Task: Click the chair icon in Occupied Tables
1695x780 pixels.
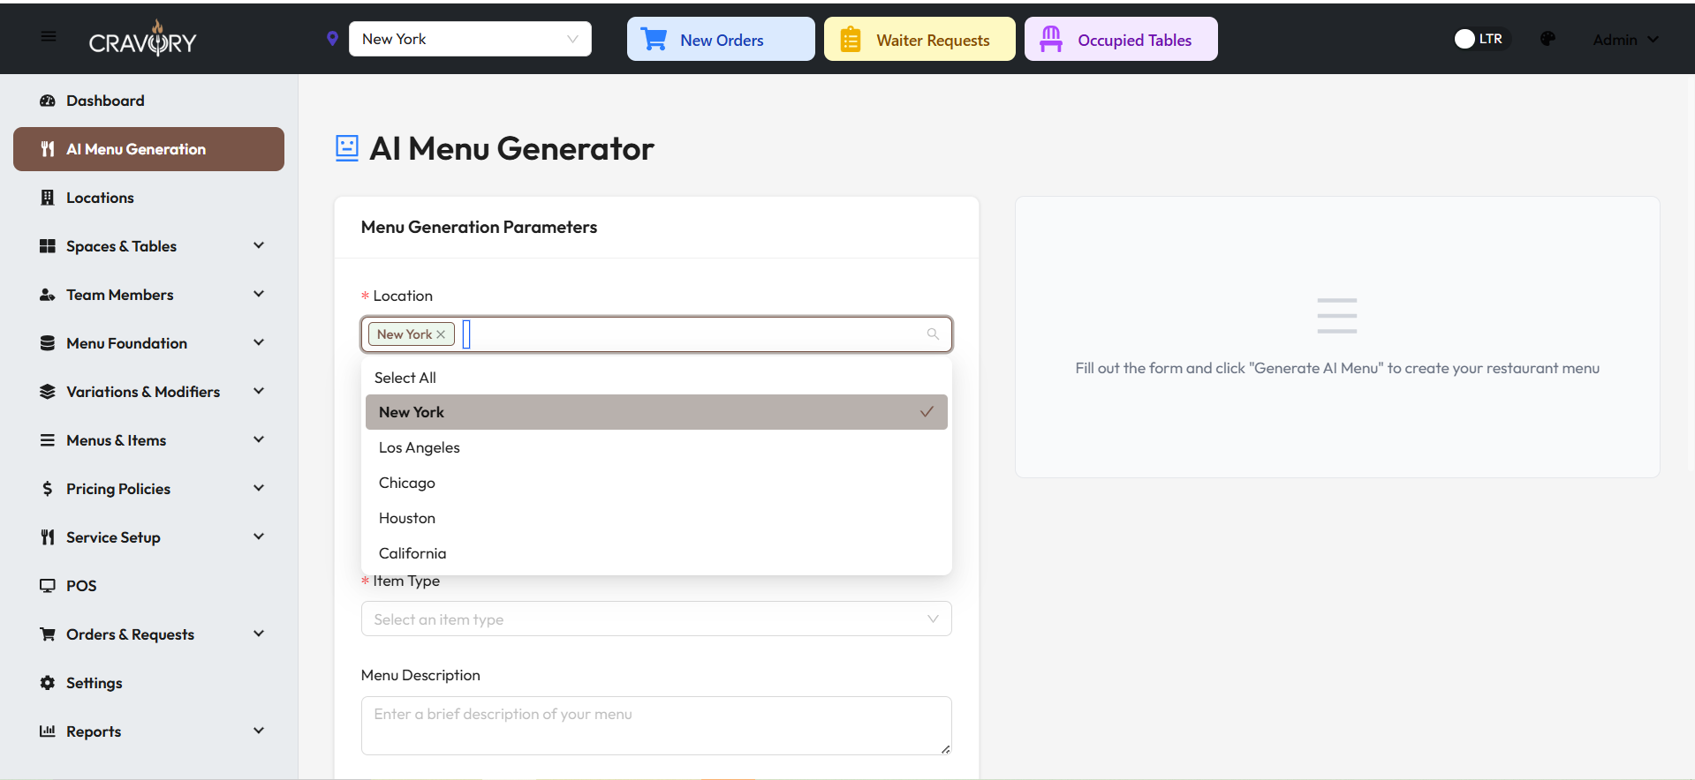Action: click(x=1051, y=39)
